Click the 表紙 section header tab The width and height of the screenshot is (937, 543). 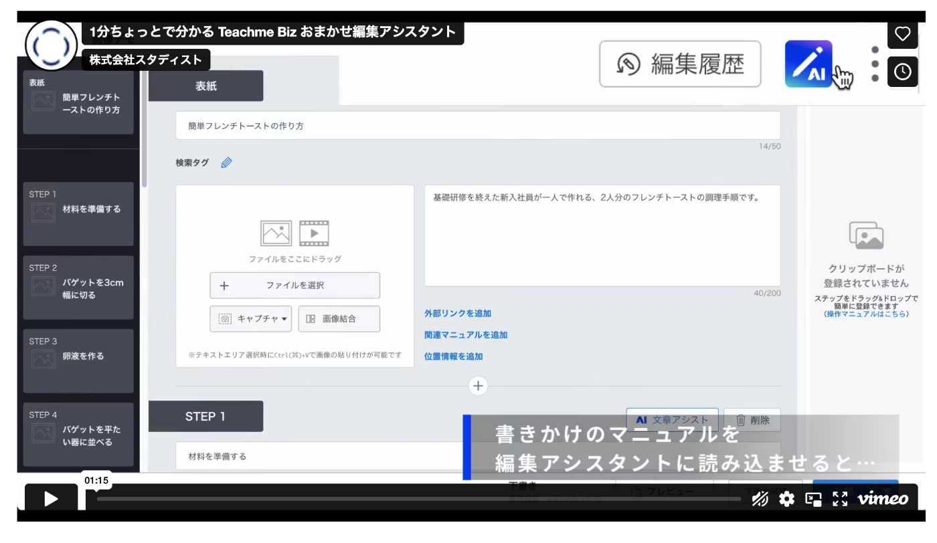tap(205, 86)
